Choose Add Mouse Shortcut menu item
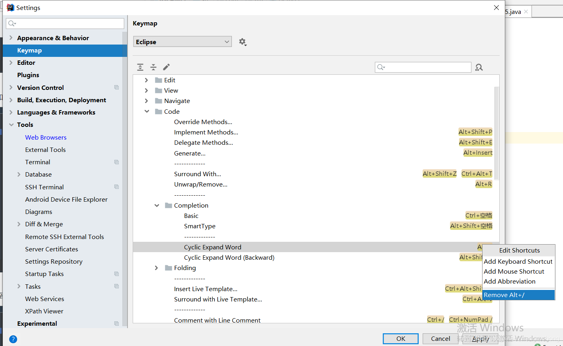Image resolution: width=563 pixels, height=346 pixels. pos(518,271)
